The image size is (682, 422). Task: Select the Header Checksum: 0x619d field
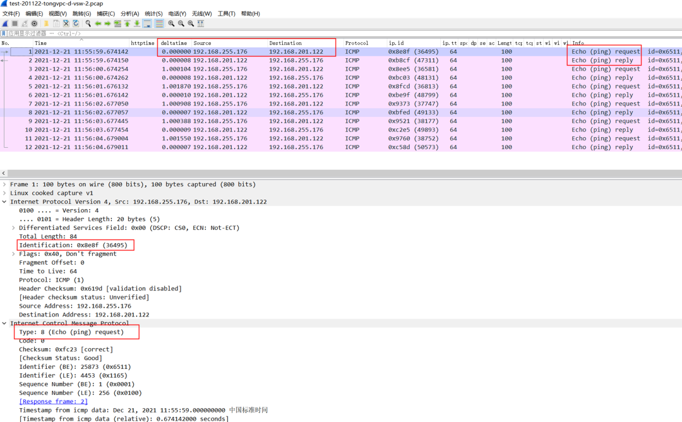click(x=100, y=289)
